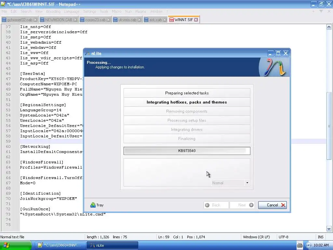Close the NEWMOON.CAB tab
The image size is (333, 250).
point(75,20)
